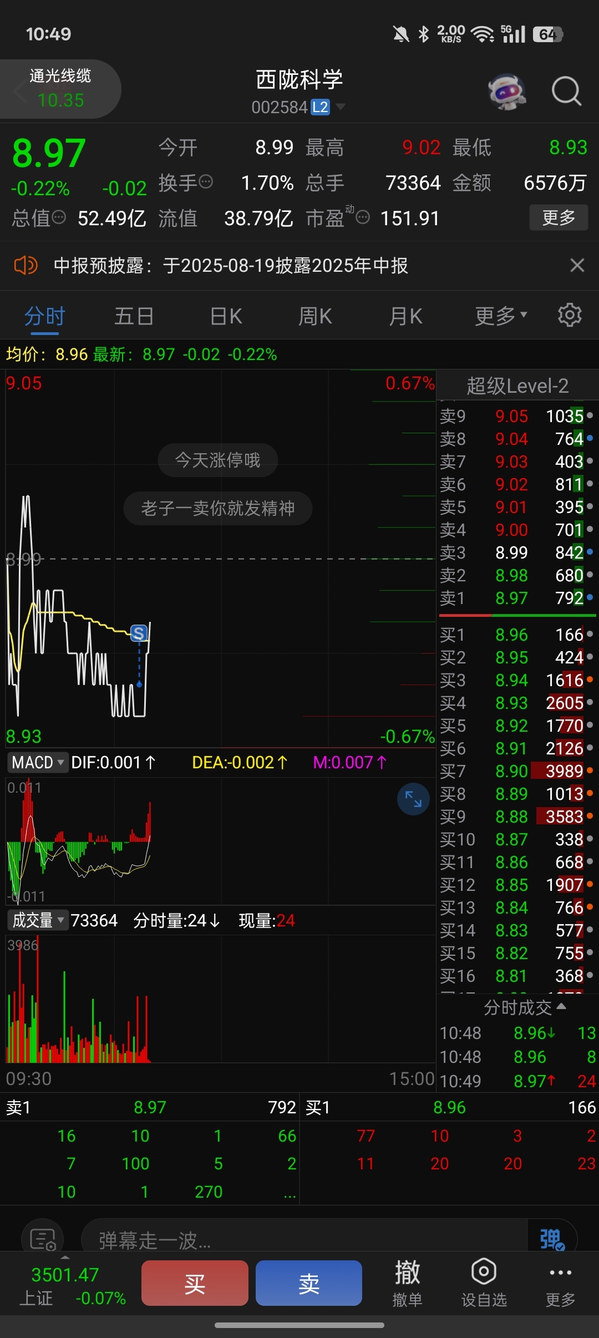
Task: Tap info icon beside 总值
Action: point(59,217)
